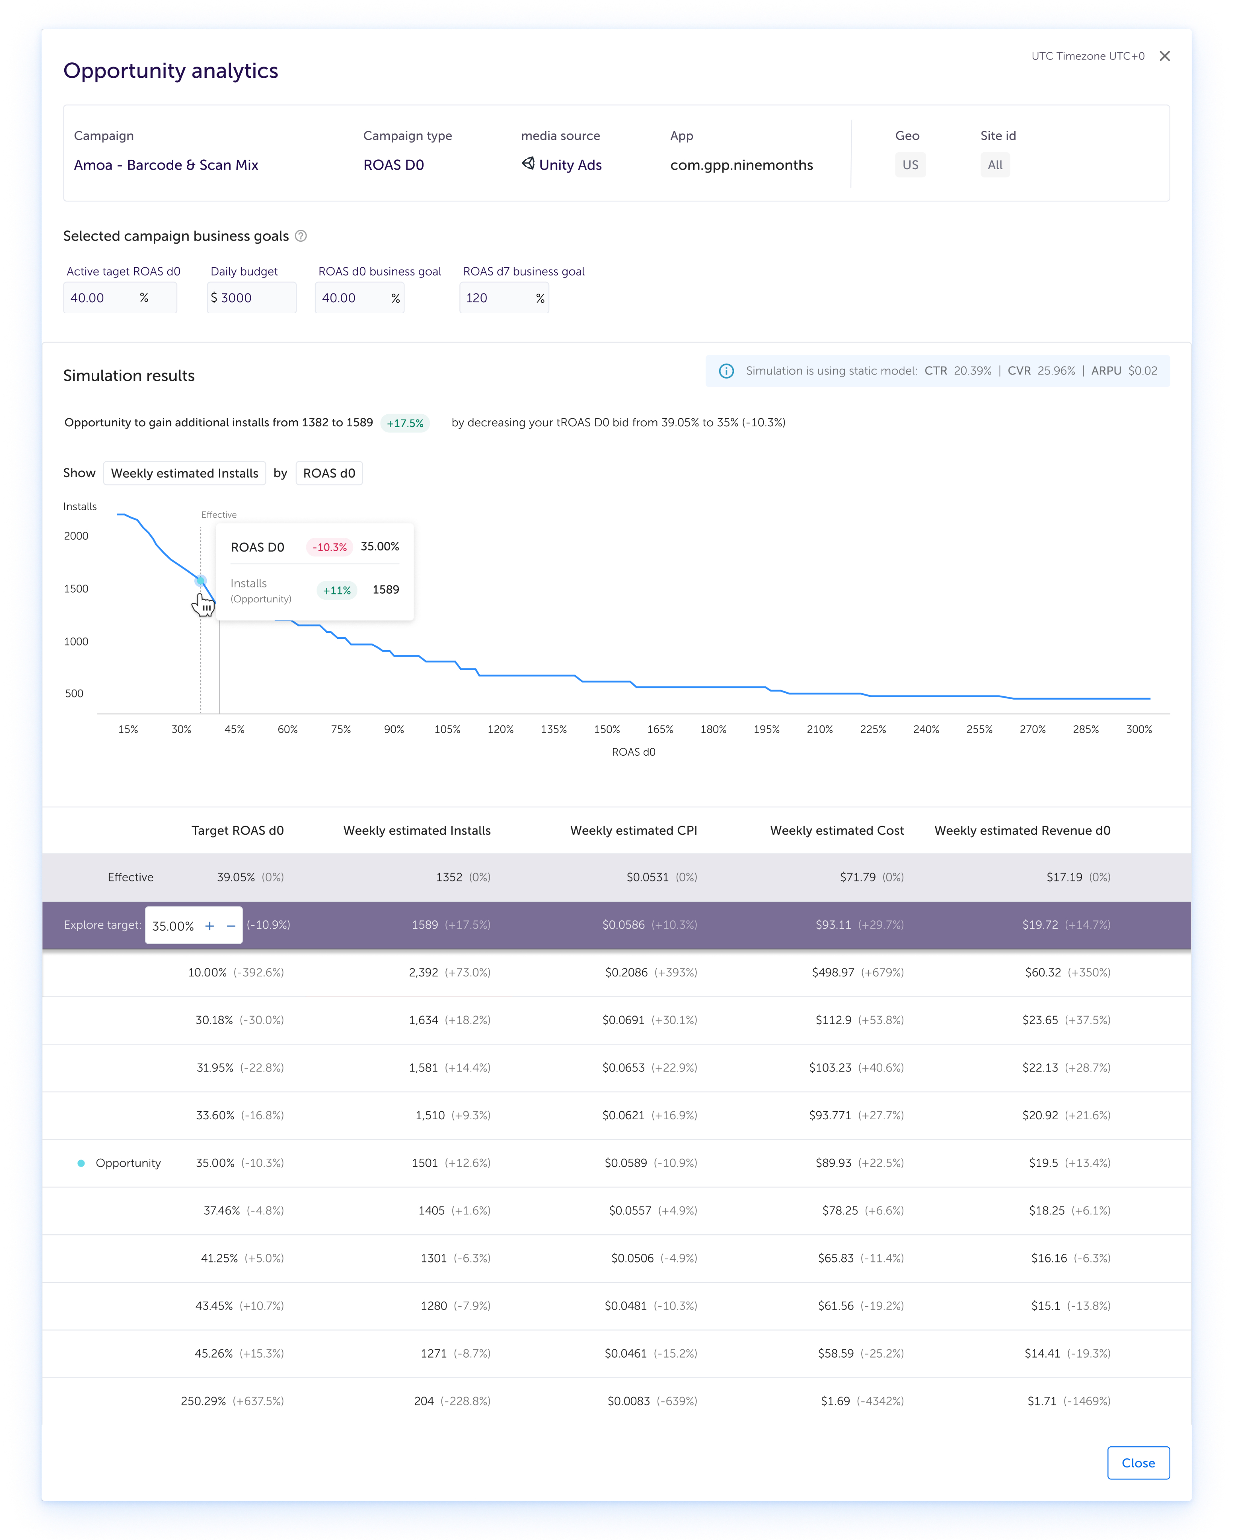This screenshot has height=1540, width=1233.
Task: Click the Unity Ads logo icon
Action: coord(528,164)
